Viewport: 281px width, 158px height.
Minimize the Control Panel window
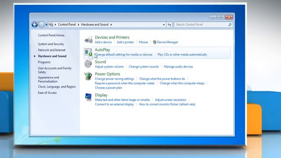(213, 17)
